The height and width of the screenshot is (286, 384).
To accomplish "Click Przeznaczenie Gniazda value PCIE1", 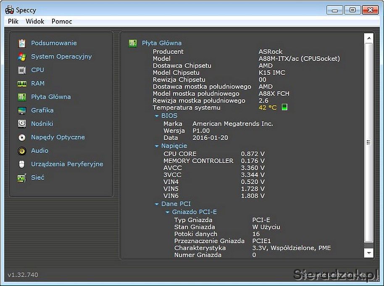I will click(x=262, y=241).
